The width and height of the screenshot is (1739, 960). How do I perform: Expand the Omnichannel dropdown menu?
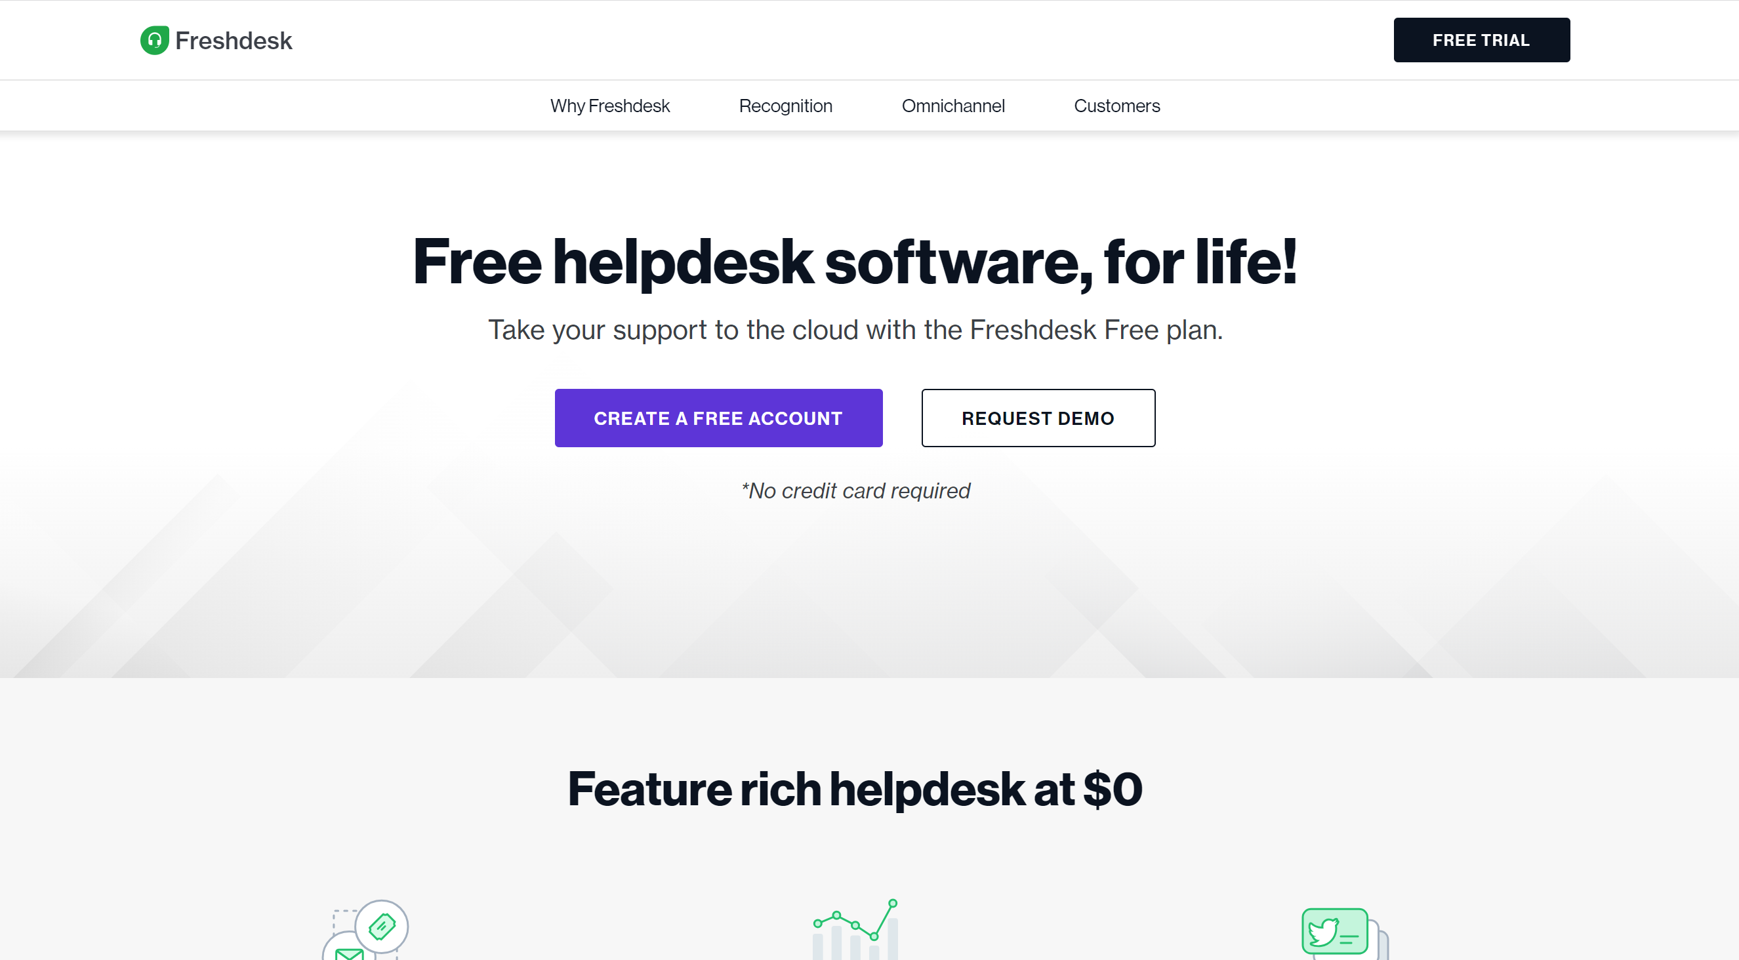point(954,105)
